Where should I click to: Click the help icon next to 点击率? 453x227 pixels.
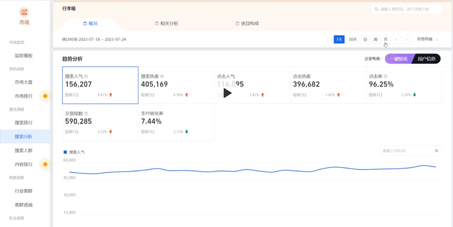[x=385, y=76]
